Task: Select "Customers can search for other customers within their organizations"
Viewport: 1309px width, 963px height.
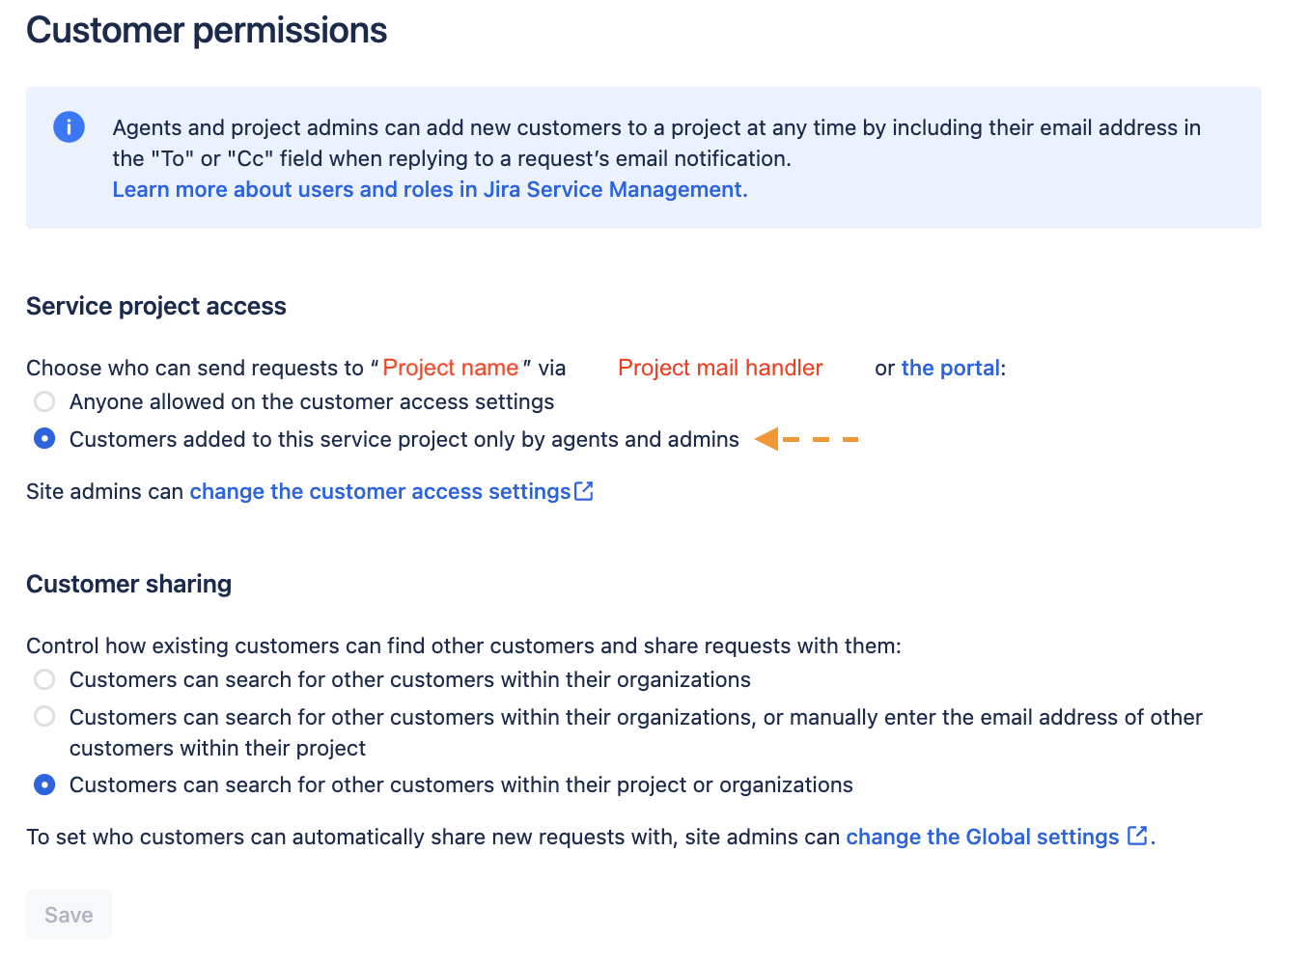Action: (x=44, y=679)
